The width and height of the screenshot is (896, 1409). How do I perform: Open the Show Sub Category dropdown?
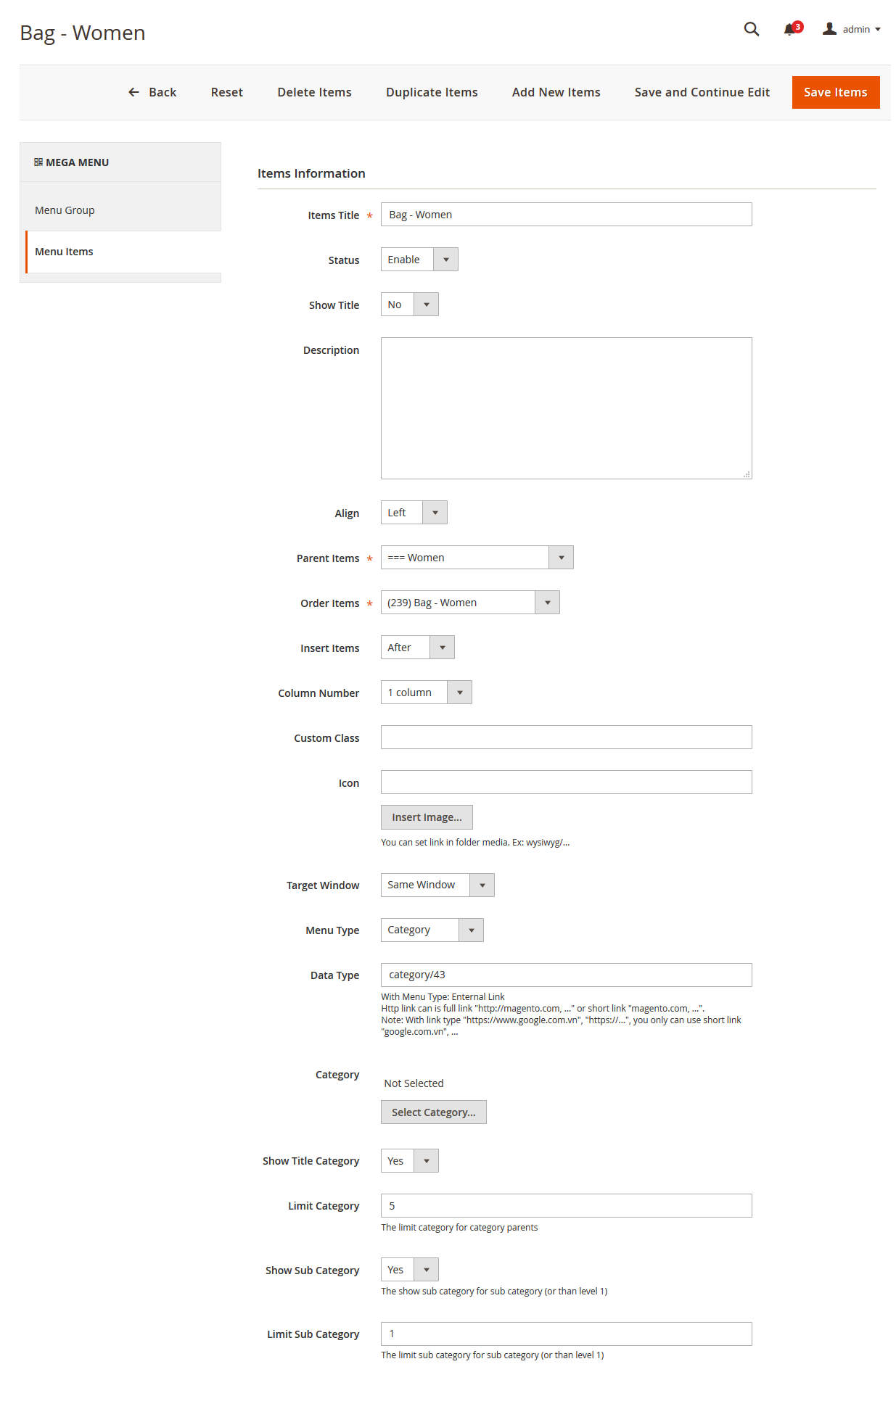[410, 1270]
